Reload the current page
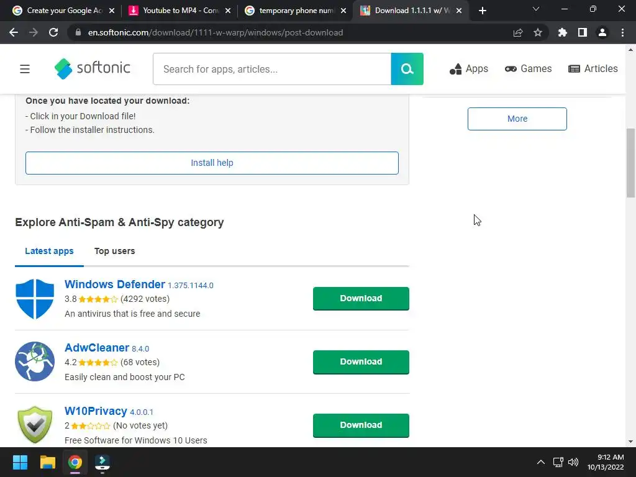Viewport: 636px width, 477px height. click(53, 32)
